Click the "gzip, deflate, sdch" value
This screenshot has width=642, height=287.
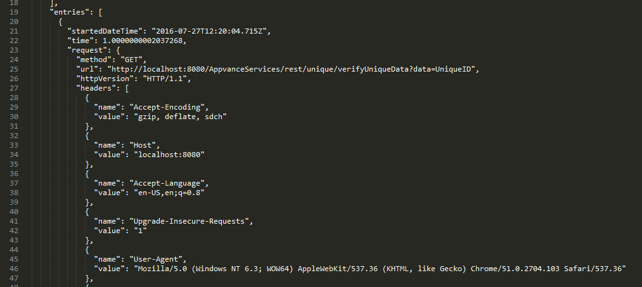point(182,115)
